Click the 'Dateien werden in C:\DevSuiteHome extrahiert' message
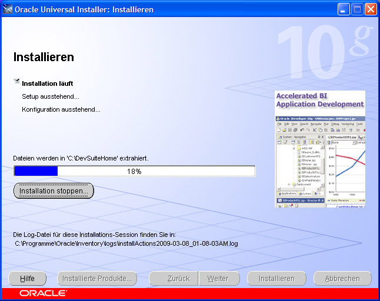This screenshot has width=380, height=301. pos(81,158)
